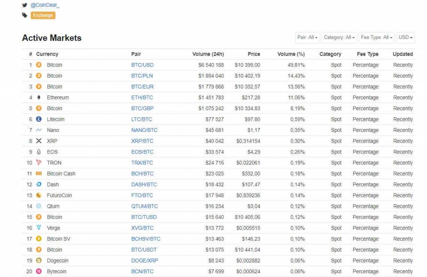The width and height of the screenshot is (427, 277).
Task: Open the BTC/PLN pair link
Action: click(x=142, y=76)
